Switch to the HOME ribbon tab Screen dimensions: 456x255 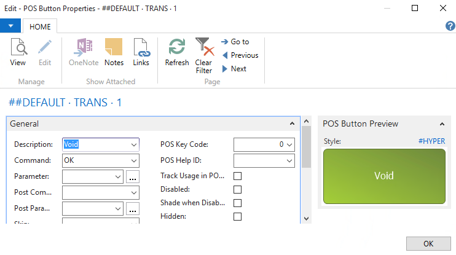click(41, 26)
